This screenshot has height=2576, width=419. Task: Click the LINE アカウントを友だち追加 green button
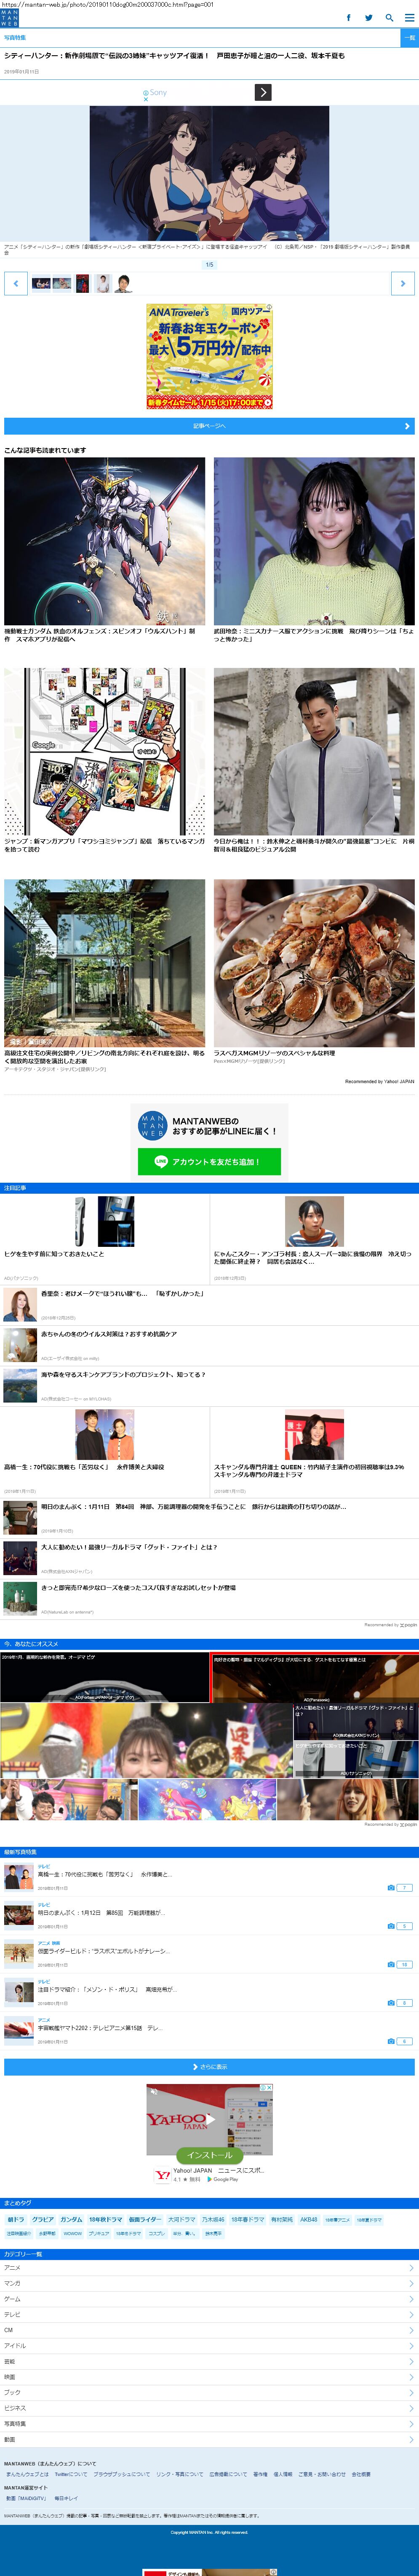tap(210, 1162)
